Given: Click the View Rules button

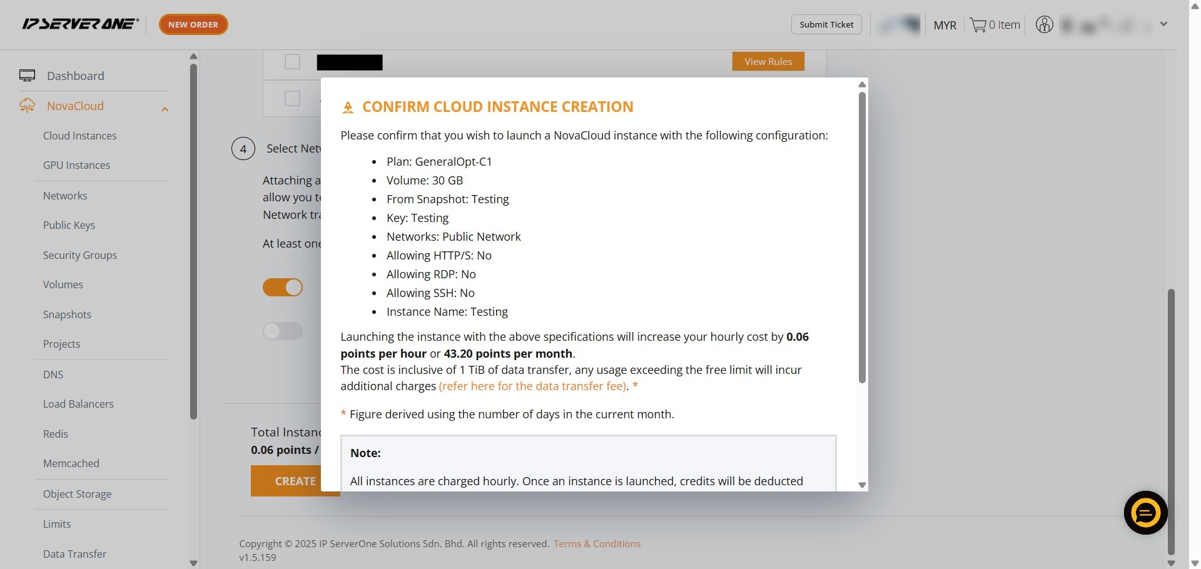Looking at the screenshot, I should (768, 61).
